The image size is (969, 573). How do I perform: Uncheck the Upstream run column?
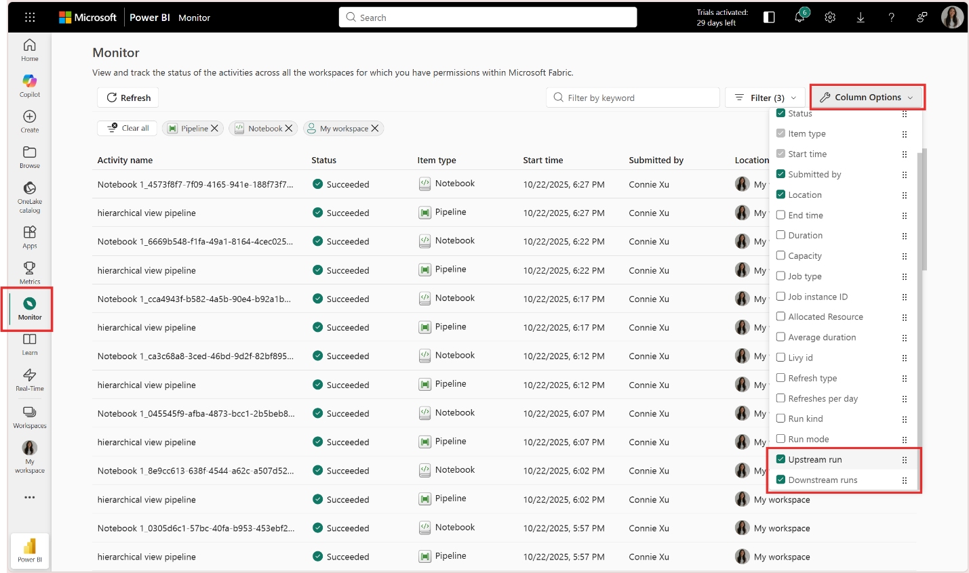(x=780, y=459)
